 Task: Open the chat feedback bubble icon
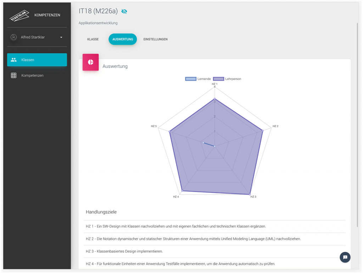(345, 257)
